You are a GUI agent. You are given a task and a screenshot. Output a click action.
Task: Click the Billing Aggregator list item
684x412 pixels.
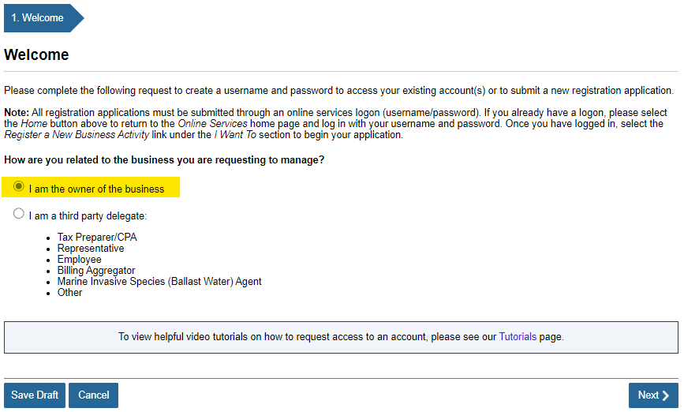tap(96, 271)
